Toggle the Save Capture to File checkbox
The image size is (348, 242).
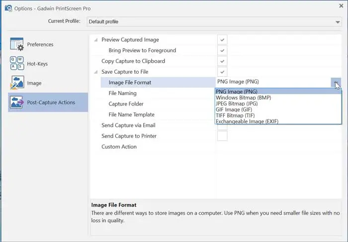pos(222,72)
